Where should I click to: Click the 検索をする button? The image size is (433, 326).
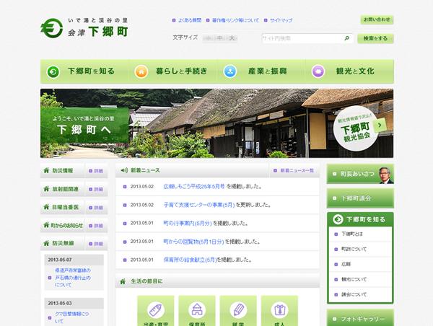375,38
